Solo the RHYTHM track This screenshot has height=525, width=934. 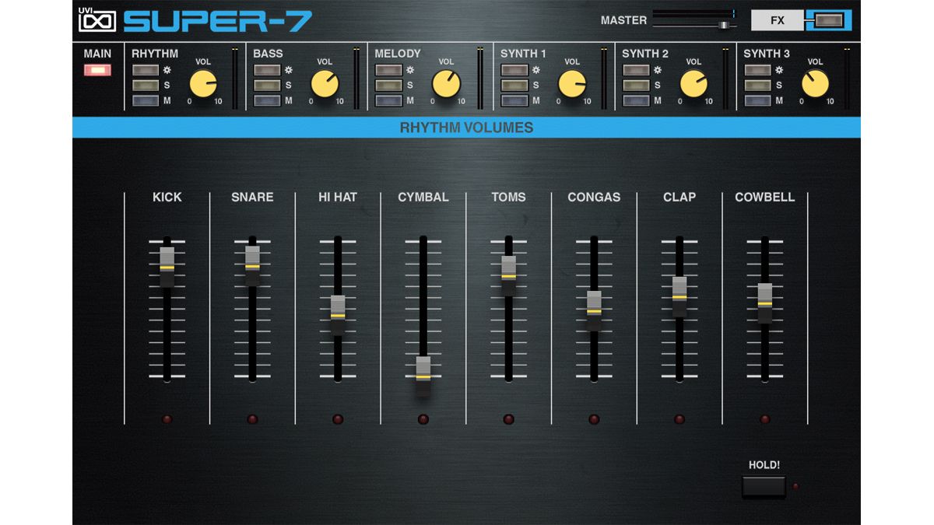[145, 86]
